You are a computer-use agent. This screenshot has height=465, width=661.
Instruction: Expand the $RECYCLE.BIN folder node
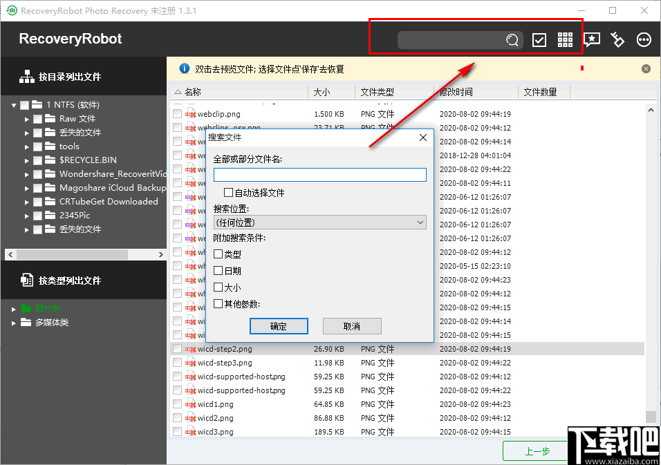coord(26,161)
